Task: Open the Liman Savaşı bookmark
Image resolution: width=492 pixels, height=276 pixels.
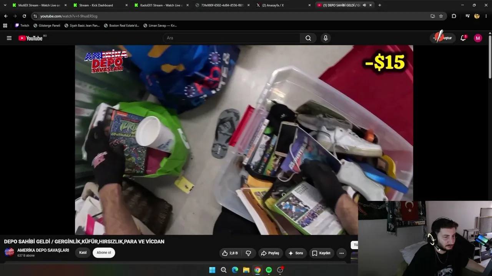Action: point(160,26)
